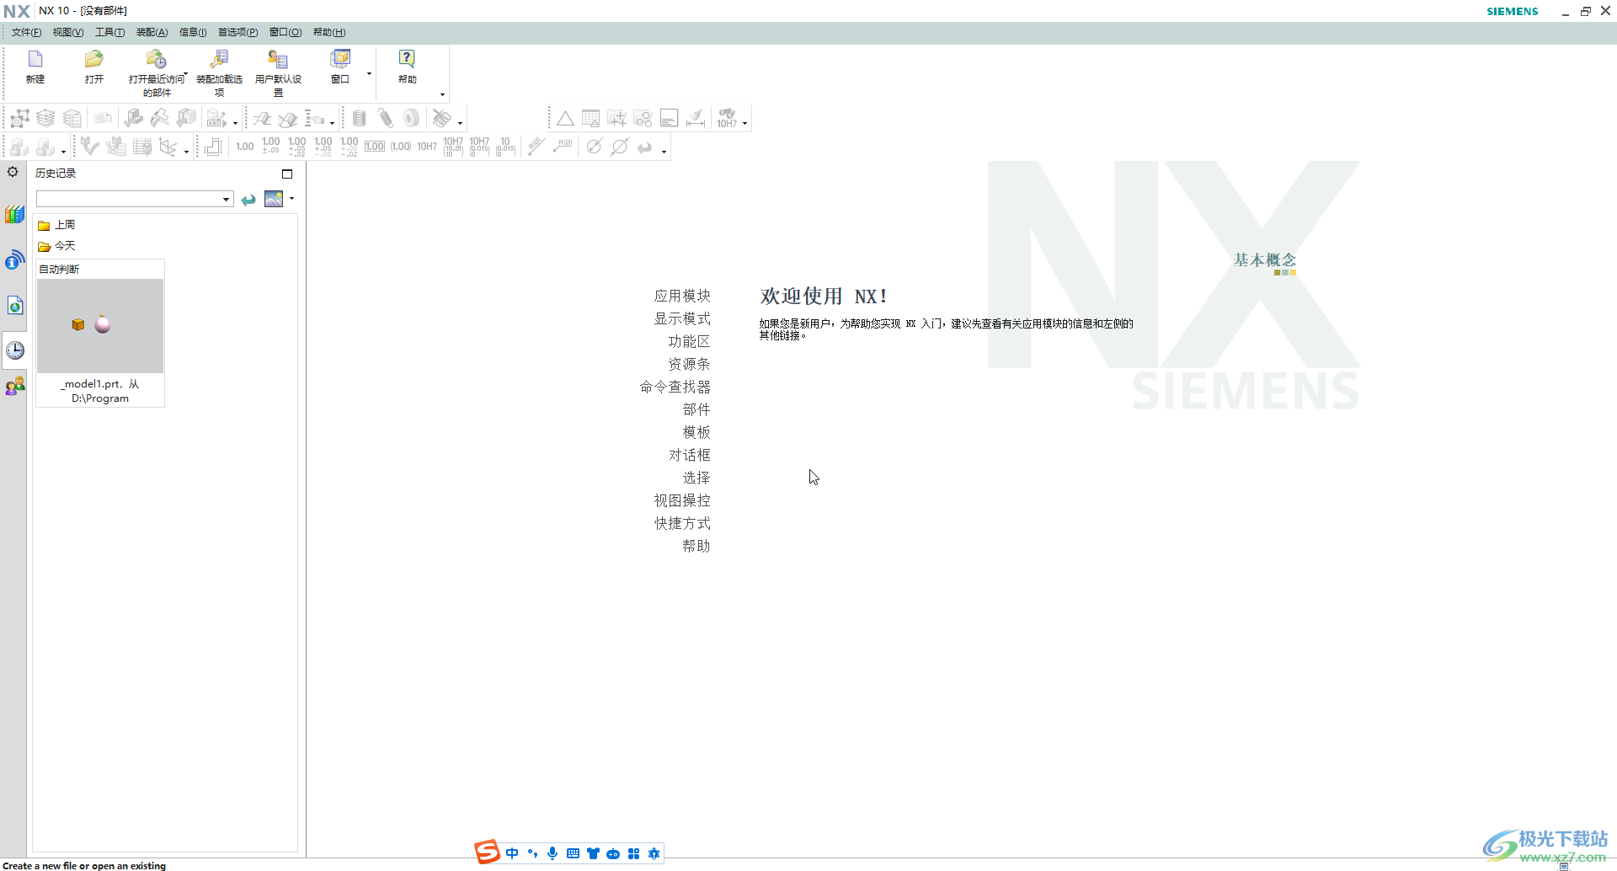Image resolution: width=1617 pixels, height=871 pixels.
Task: Open the 部件 welcome link
Action: (696, 409)
